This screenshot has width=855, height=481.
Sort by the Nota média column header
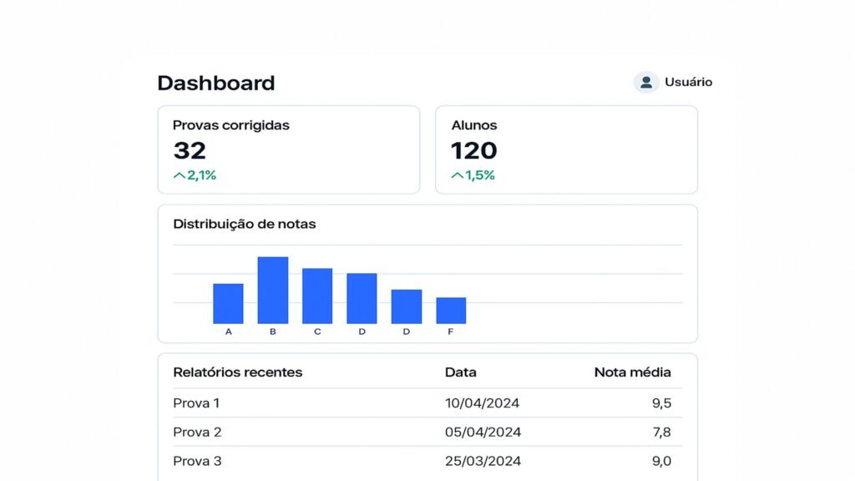[632, 372]
